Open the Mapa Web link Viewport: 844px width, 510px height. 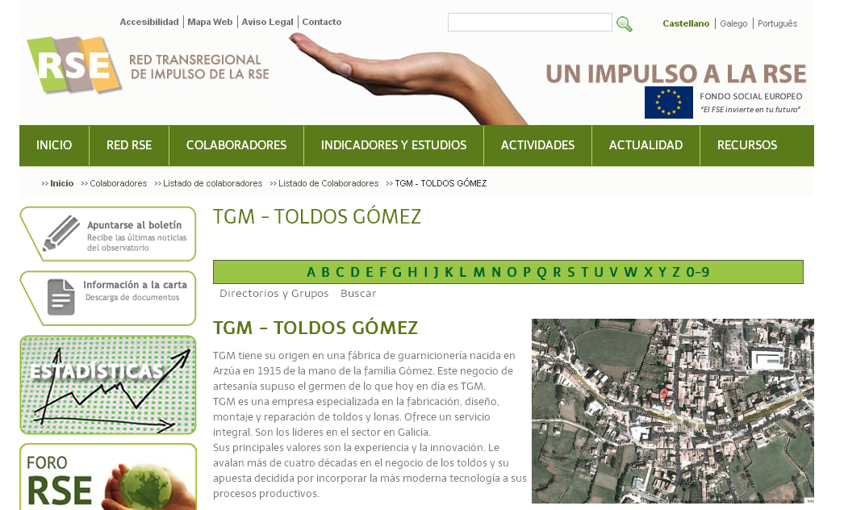point(210,22)
